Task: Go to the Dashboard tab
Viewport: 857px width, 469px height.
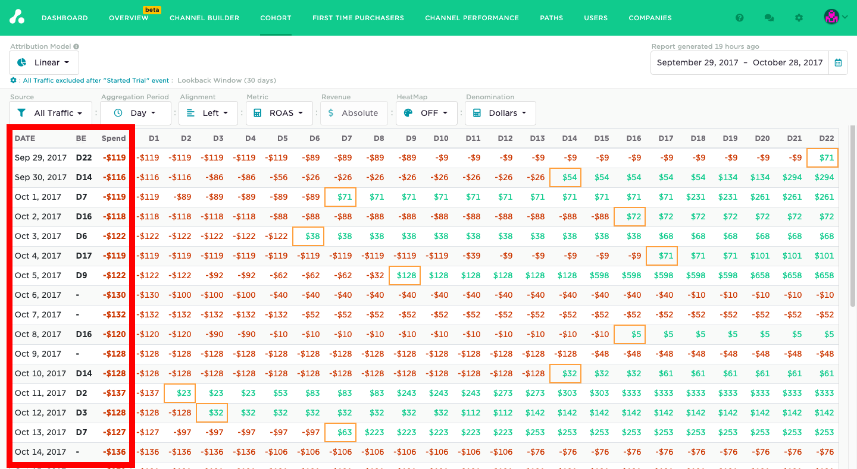Action: click(65, 18)
